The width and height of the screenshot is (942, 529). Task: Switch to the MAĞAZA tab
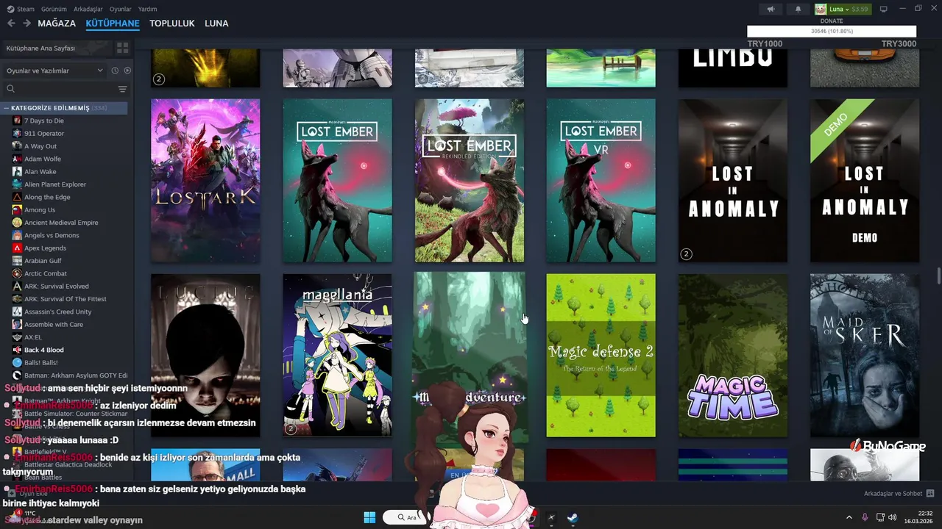[57, 24]
